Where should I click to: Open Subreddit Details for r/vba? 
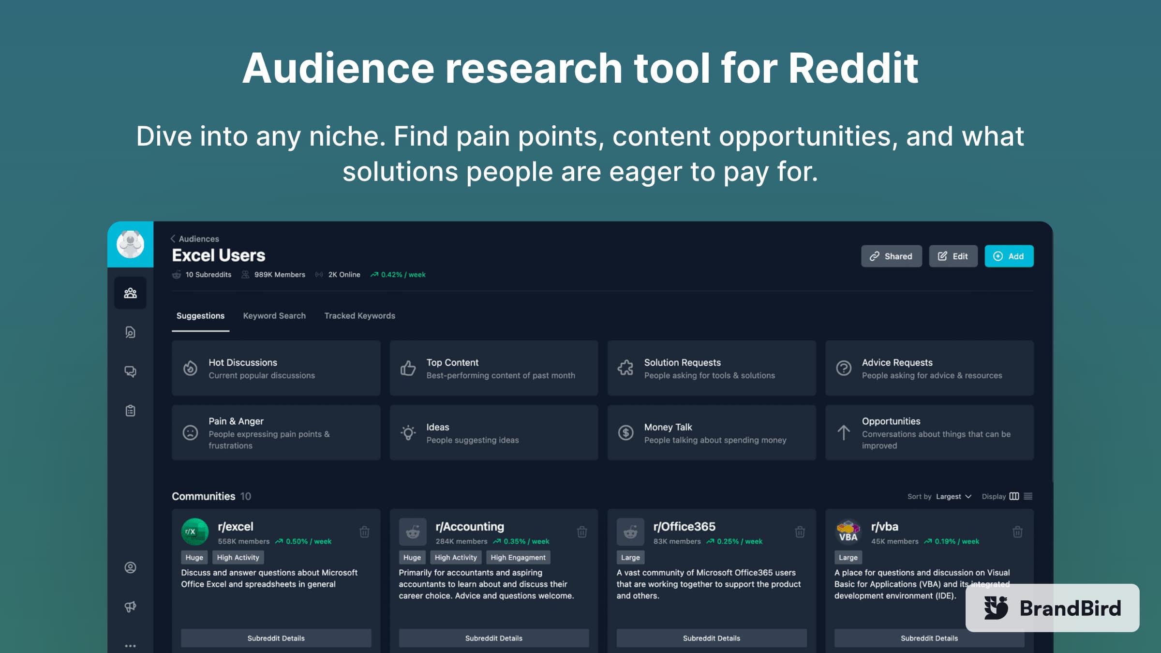929,638
